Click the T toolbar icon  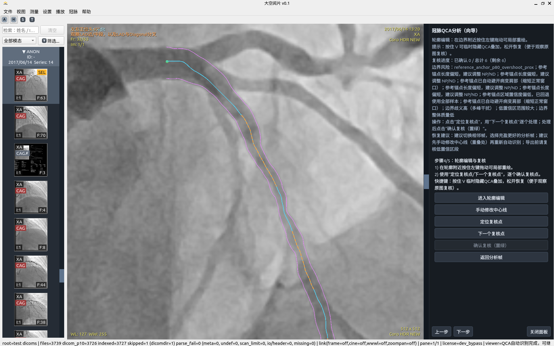tap(32, 20)
